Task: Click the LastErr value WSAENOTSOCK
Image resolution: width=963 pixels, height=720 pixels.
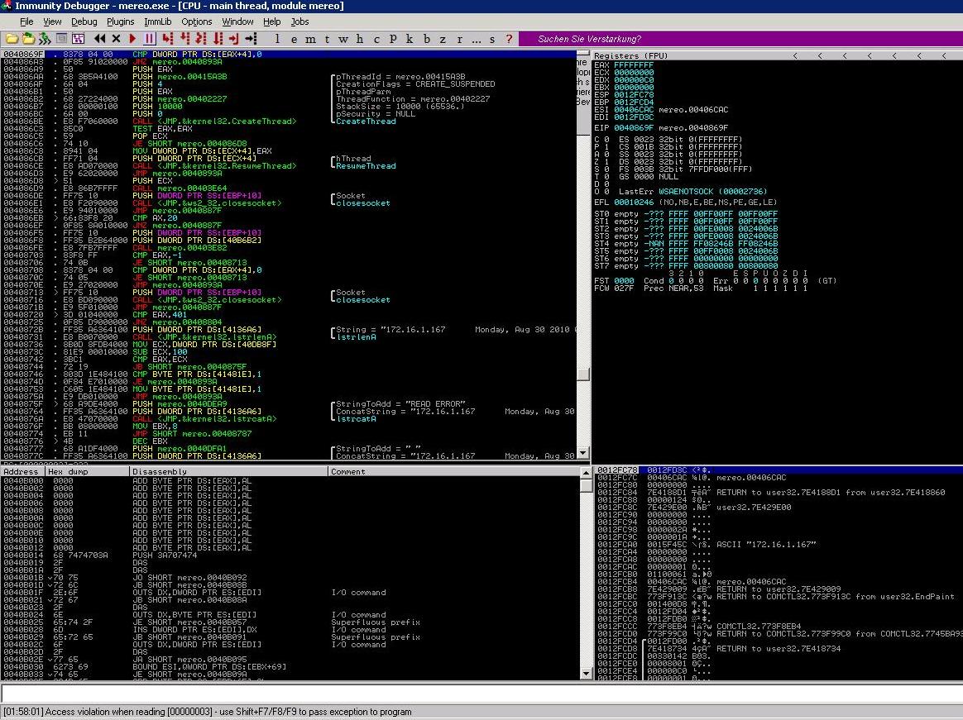Action: [x=685, y=192]
